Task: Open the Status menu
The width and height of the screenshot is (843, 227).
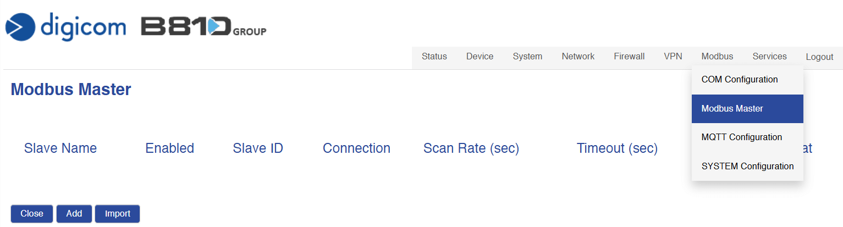Action: tap(434, 57)
